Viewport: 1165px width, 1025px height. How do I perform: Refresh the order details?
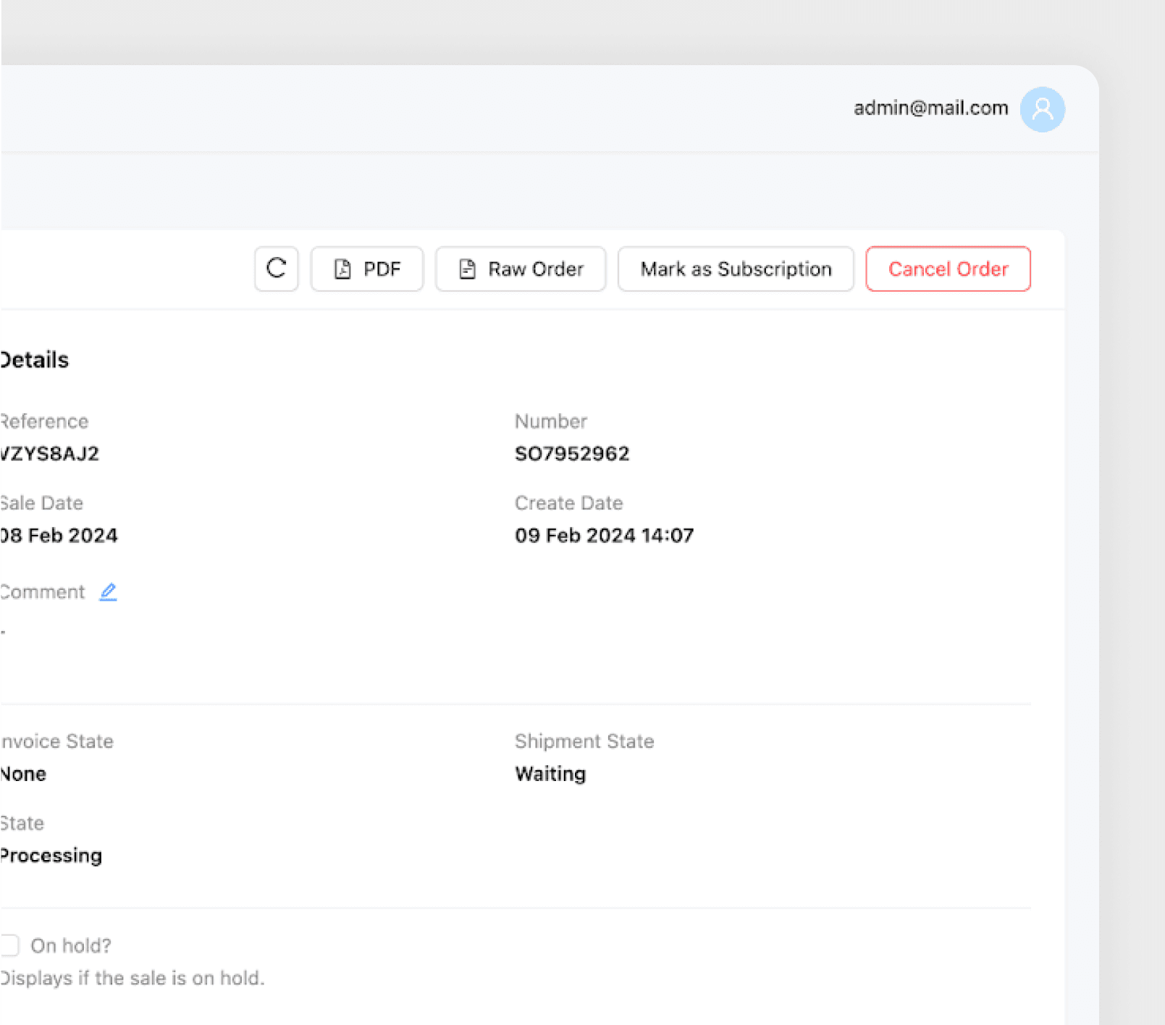[x=276, y=269]
